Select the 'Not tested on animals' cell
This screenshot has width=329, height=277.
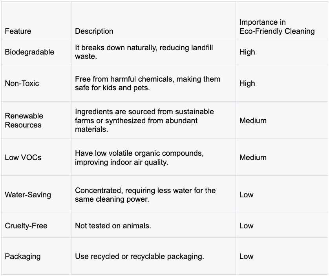154,226
